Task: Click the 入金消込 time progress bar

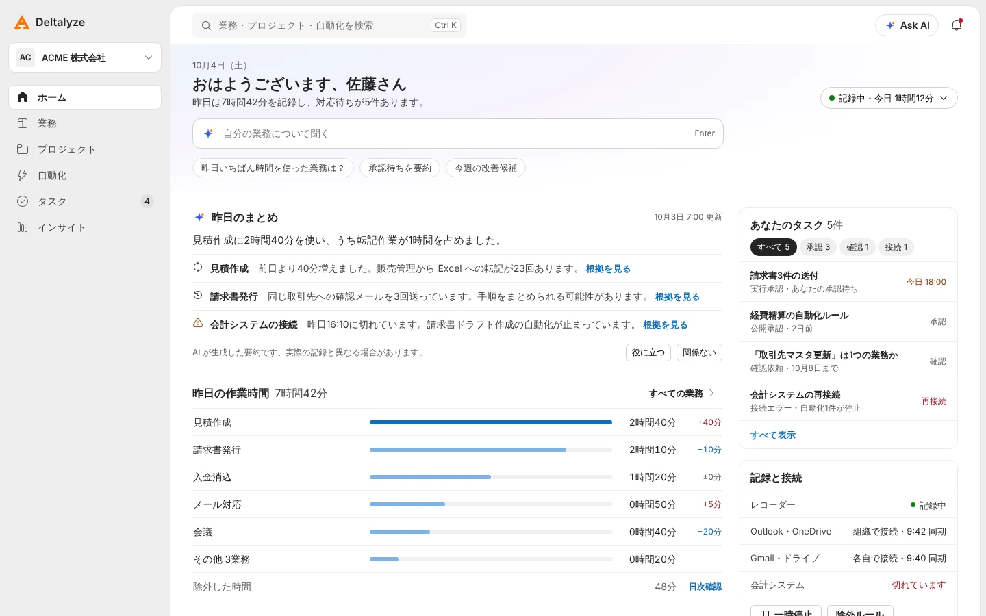Action: (491, 477)
